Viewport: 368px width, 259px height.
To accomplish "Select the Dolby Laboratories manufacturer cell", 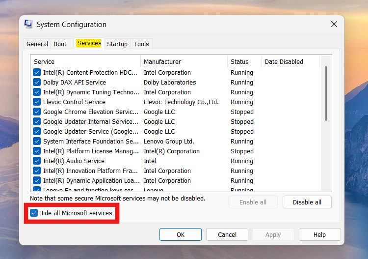I will coord(170,82).
